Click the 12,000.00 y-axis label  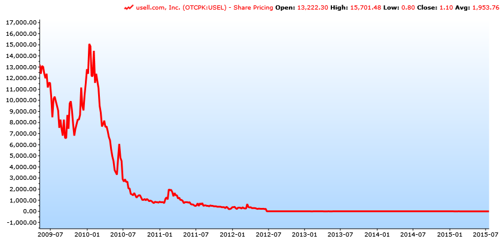click(x=20, y=78)
